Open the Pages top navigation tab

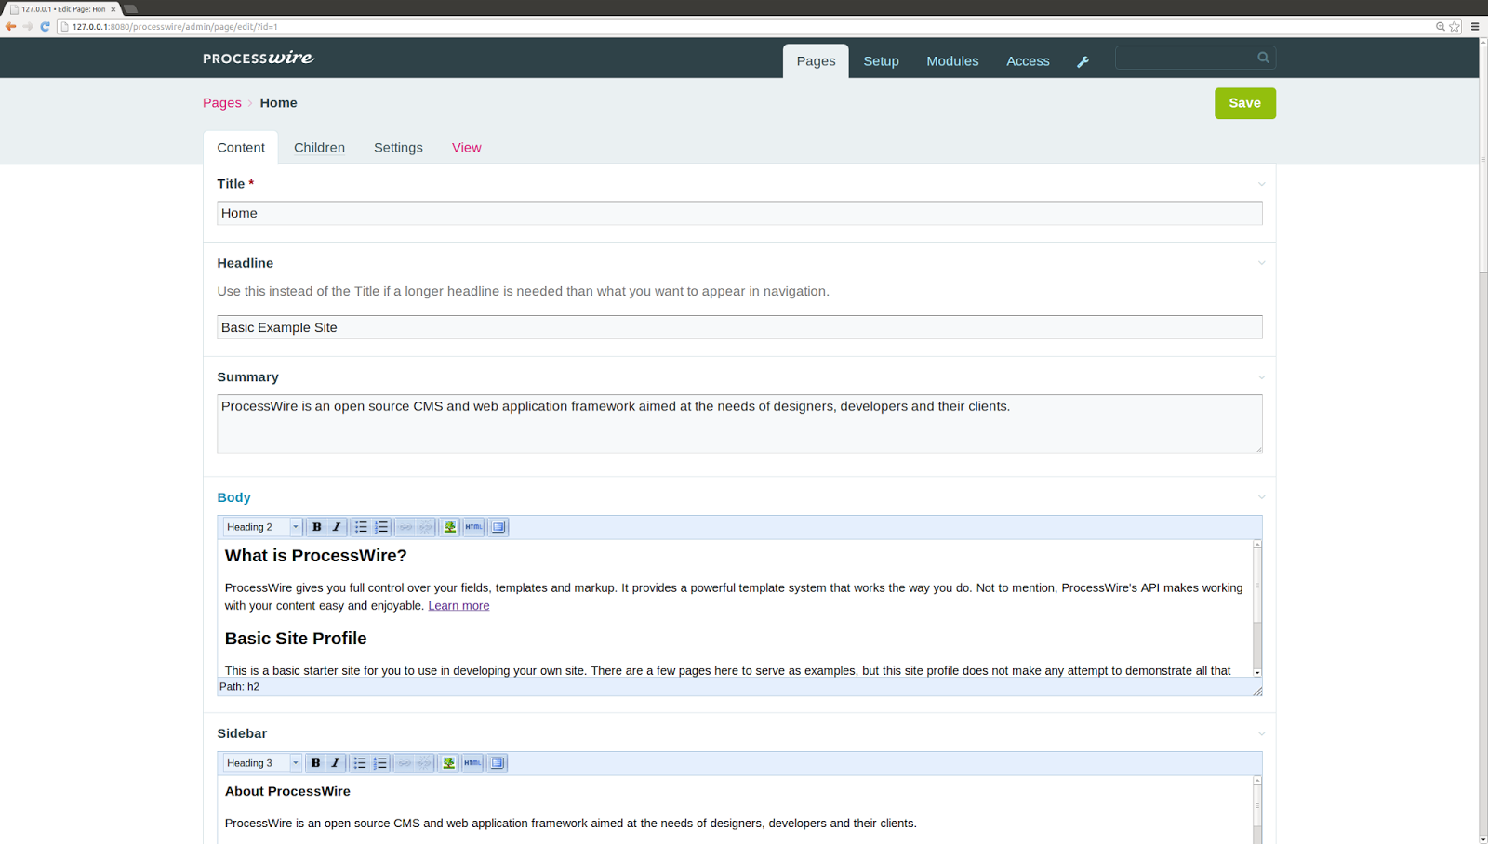(x=816, y=61)
